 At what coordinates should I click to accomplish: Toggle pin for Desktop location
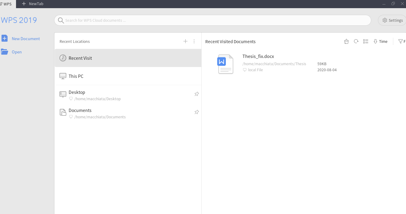click(197, 94)
